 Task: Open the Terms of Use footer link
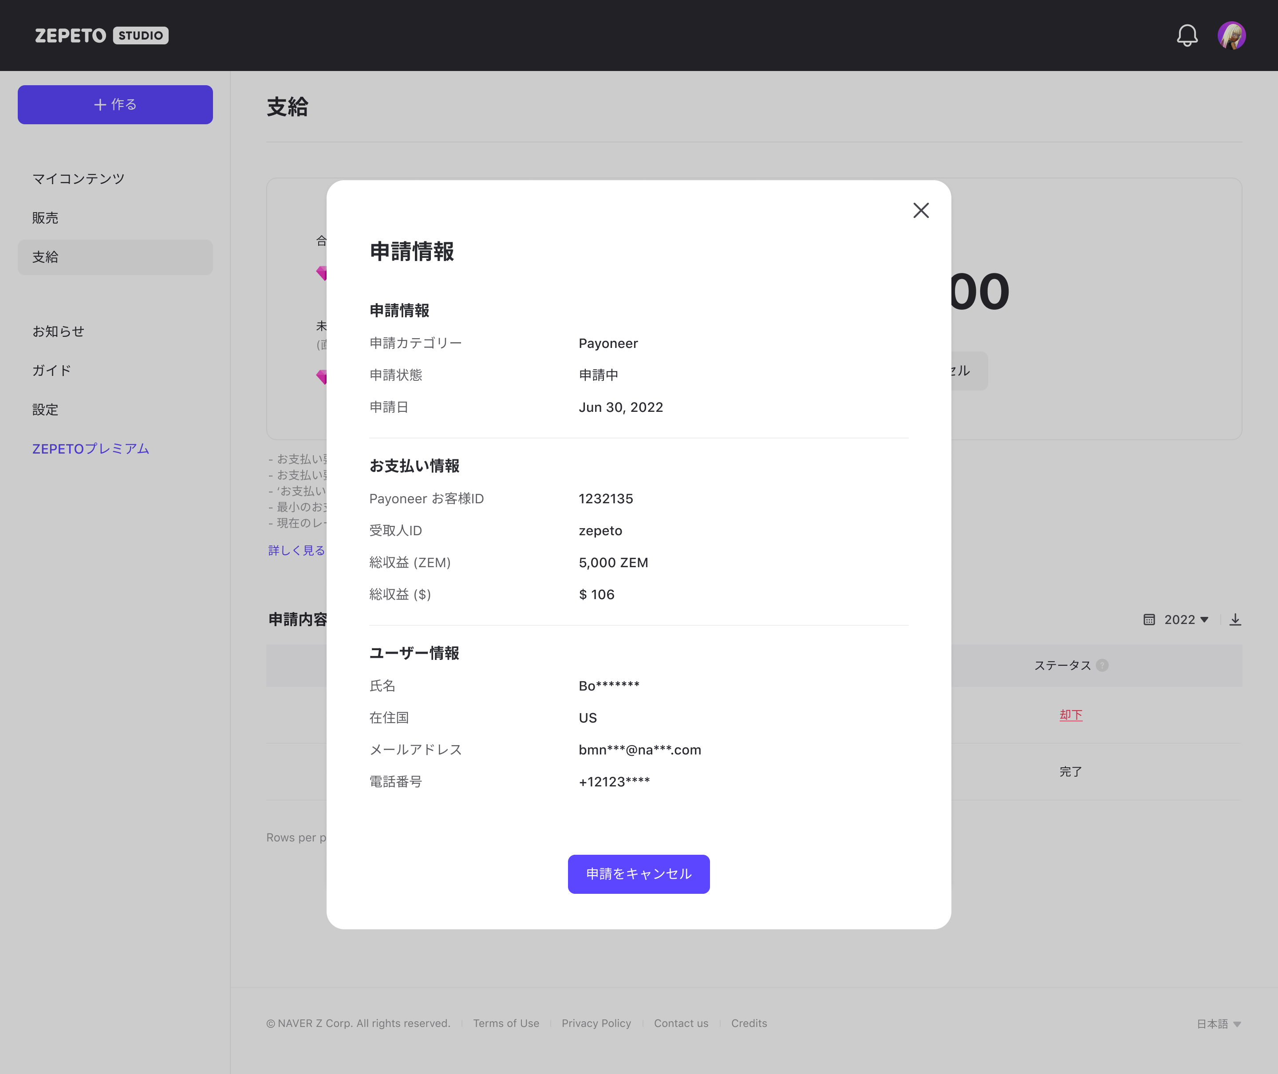point(506,1023)
